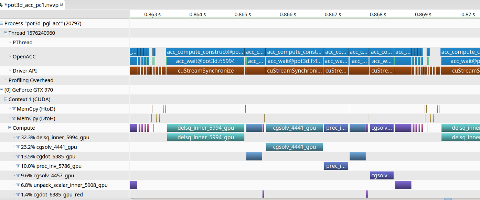
Task: Click filter icon beside MemCpy (DtoH)
Action: click(14, 119)
